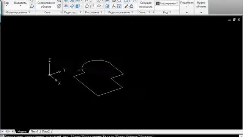This screenshot has width=243, height=137.
Task: Click the layout tabs previous arrow
Action: 6,131
